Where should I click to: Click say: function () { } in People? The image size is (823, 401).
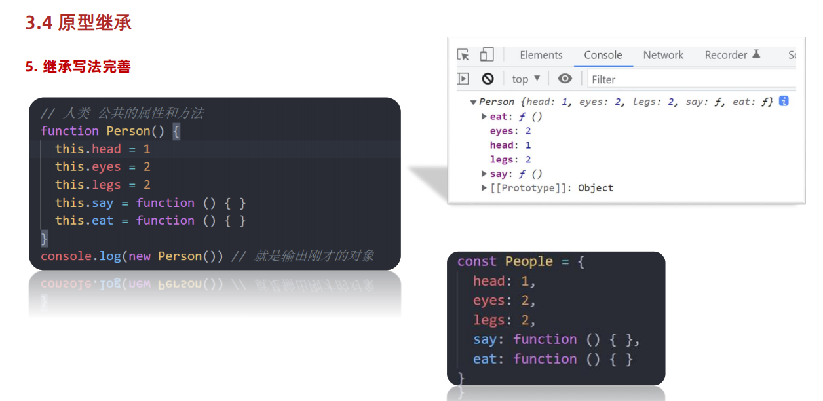coord(556,339)
